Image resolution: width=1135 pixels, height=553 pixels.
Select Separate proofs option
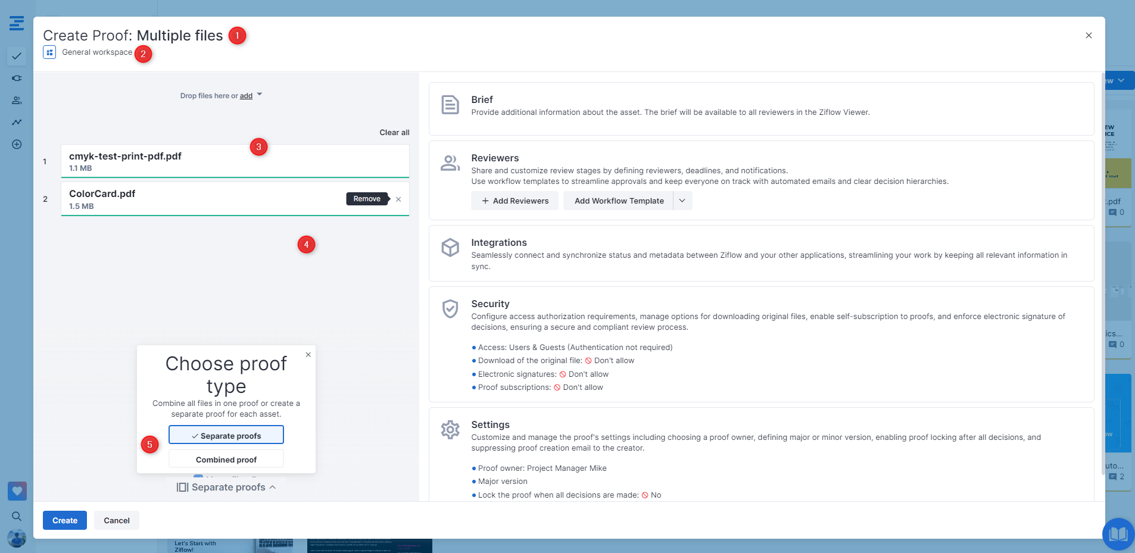click(x=226, y=435)
